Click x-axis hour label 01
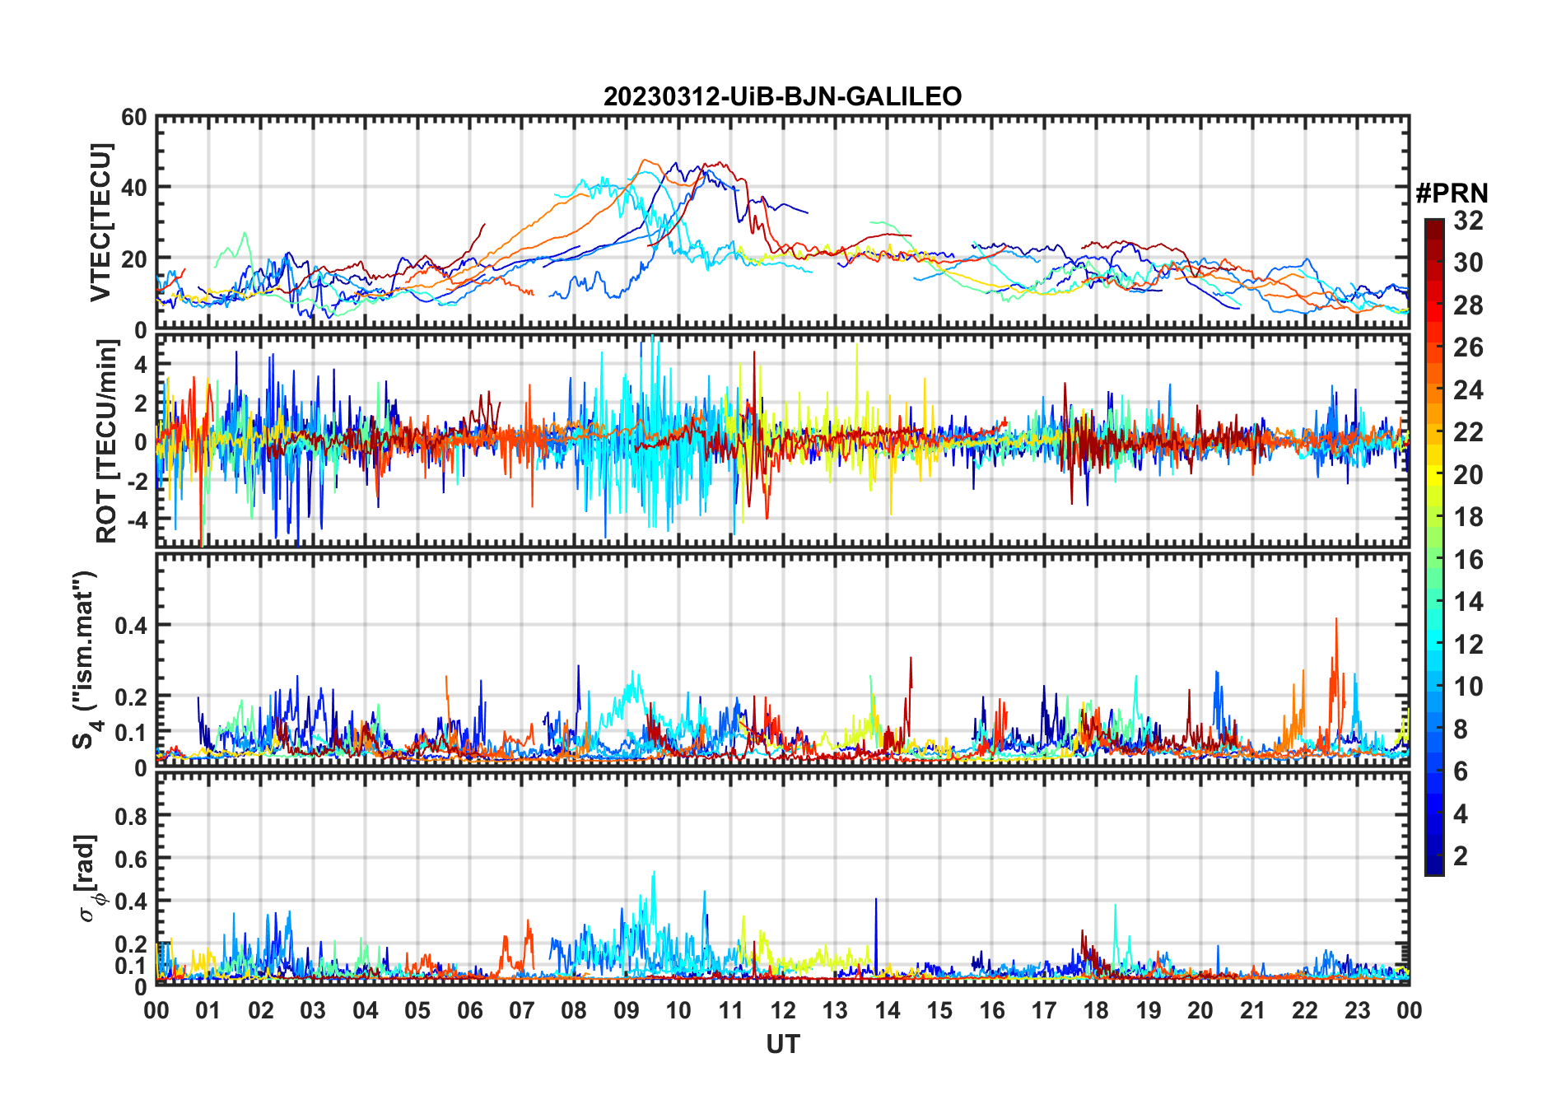 coord(208,1011)
